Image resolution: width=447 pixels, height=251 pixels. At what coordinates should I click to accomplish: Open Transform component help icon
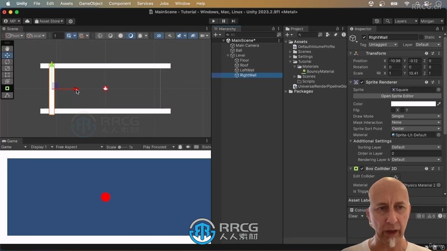tap(426, 53)
